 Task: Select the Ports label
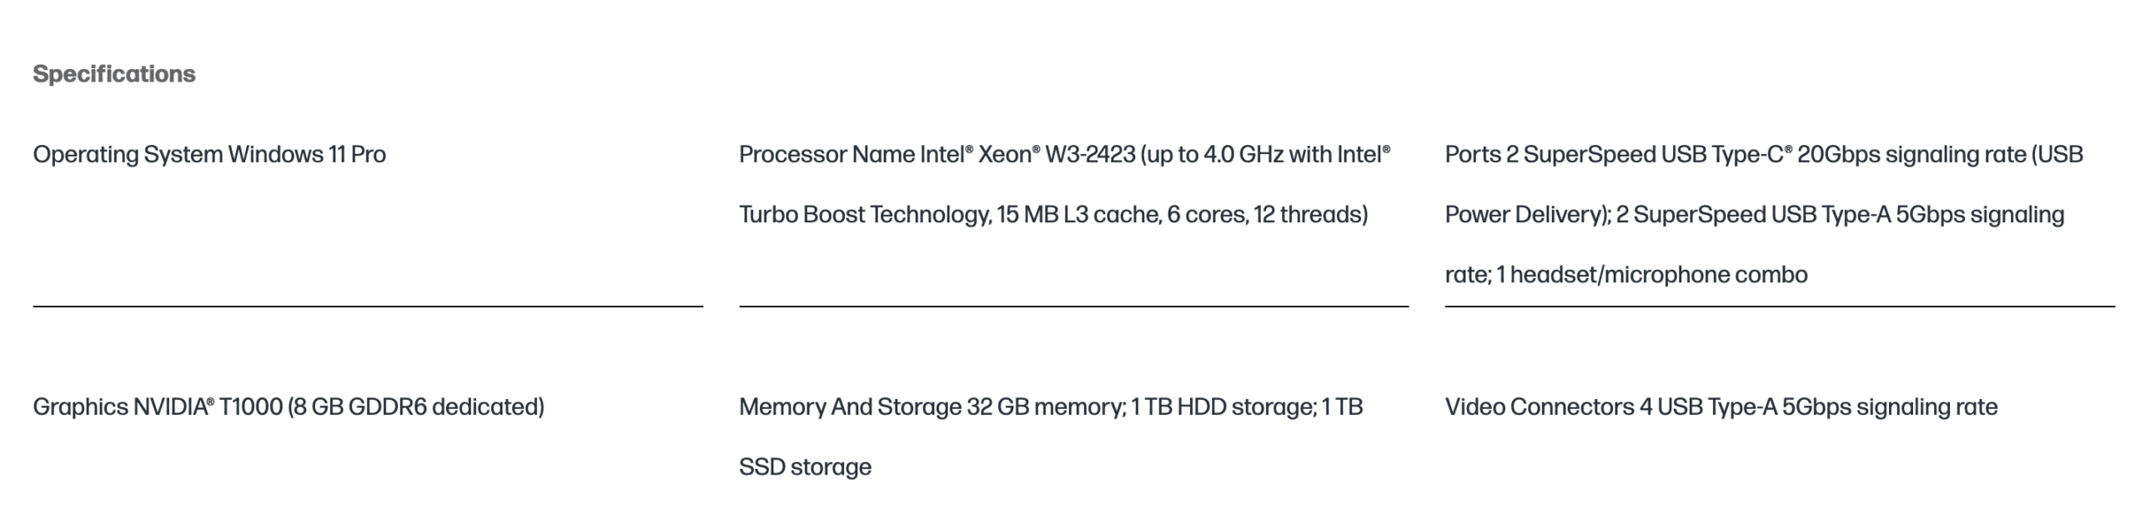point(1473,155)
